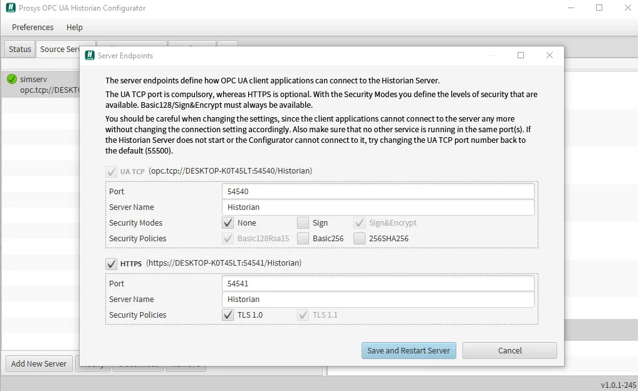Click the UA TCP Port field with 54540
638x391 pixels.
pyautogui.click(x=378, y=191)
